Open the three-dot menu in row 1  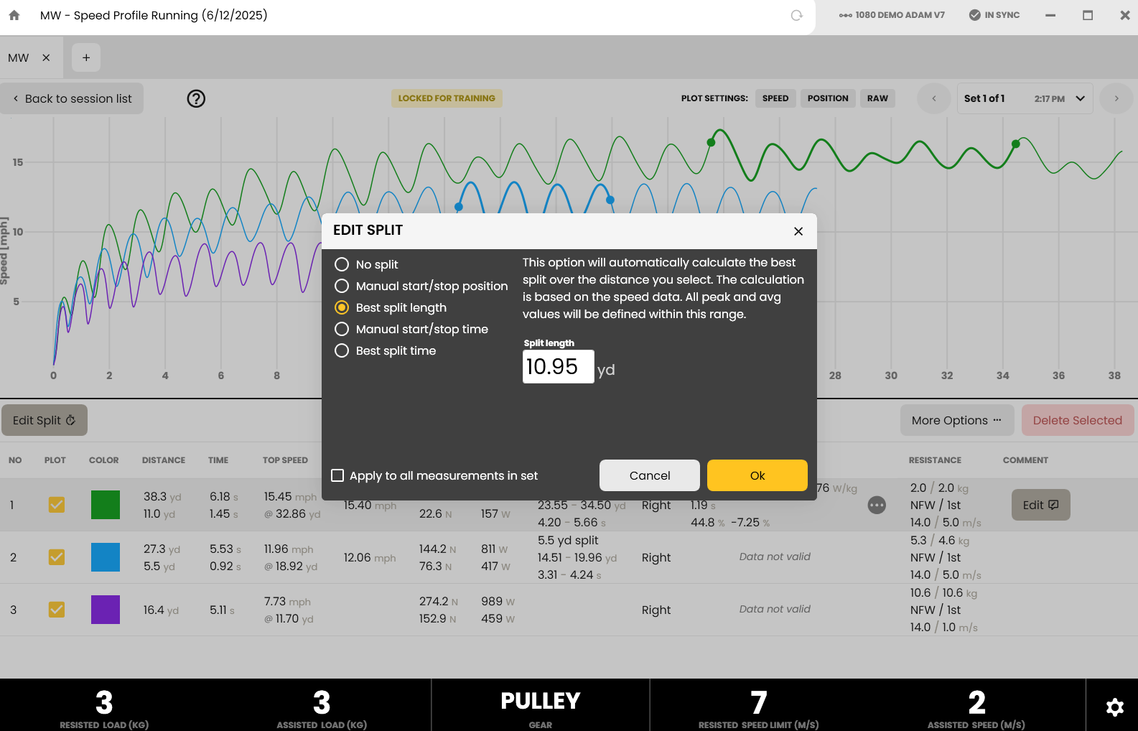coord(877,505)
